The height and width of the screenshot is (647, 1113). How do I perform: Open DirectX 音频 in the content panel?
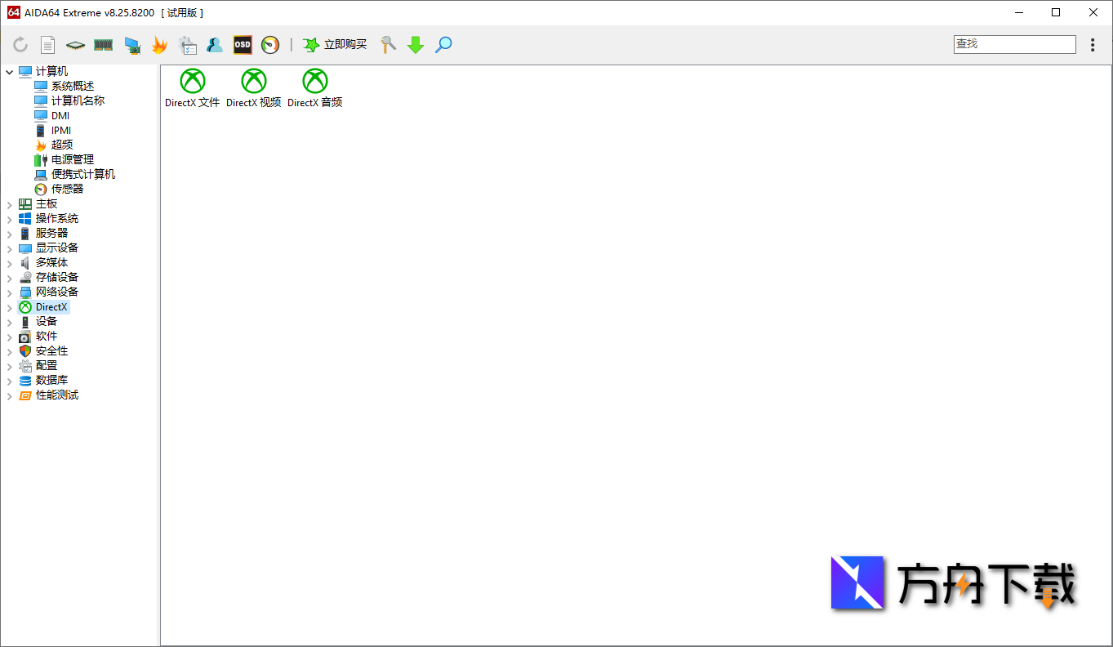coord(314,87)
